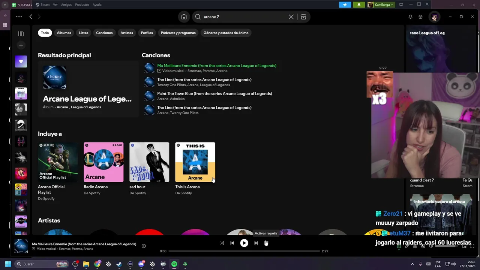
Task: Open Spotify from the Windows taskbar
Action: [174, 264]
